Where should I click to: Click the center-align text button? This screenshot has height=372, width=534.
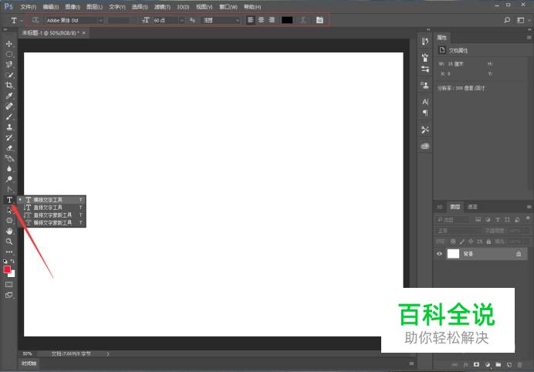(261, 20)
